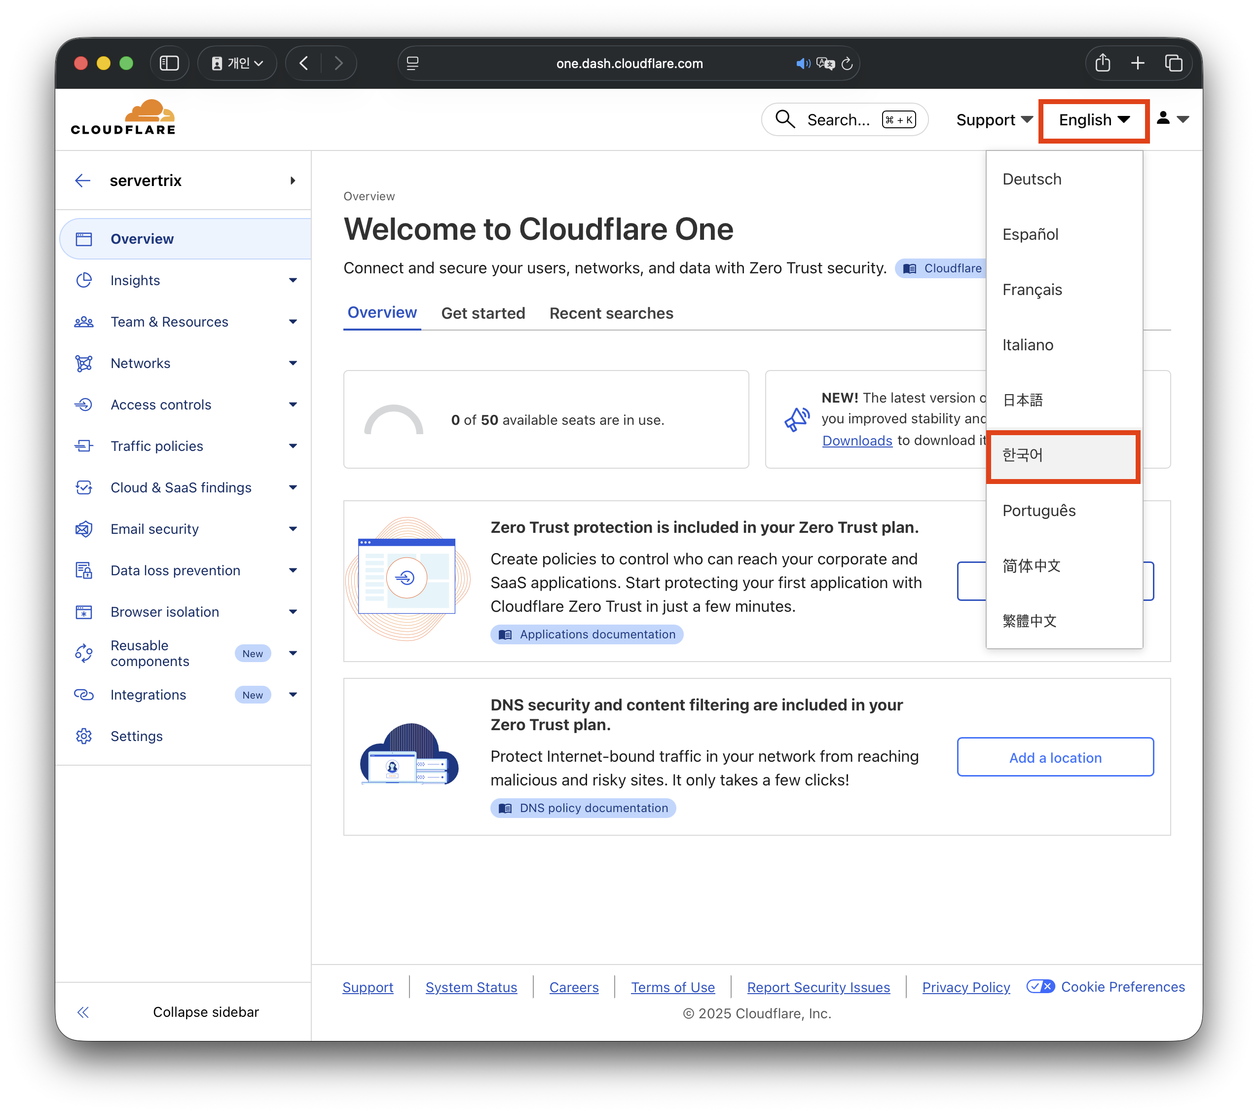
Task: Mute the tab audio speaker icon
Action: [x=803, y=63]
